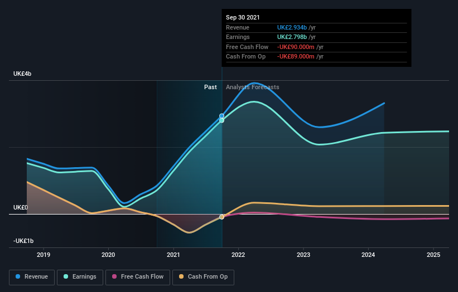Click the 2025 x-axis label

tap(433, 255)
